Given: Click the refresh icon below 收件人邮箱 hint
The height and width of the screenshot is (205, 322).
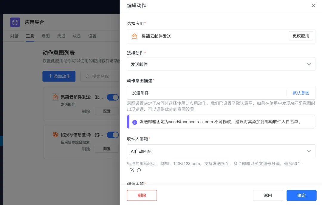Looking at the screenshot, I should tap(139, 170).
